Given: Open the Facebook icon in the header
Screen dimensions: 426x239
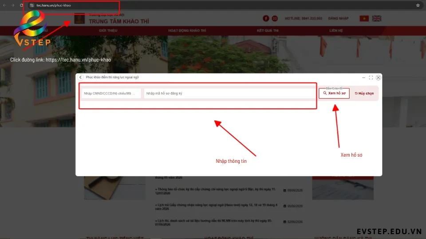Looking at the screenshot, I should click(266, 18).
